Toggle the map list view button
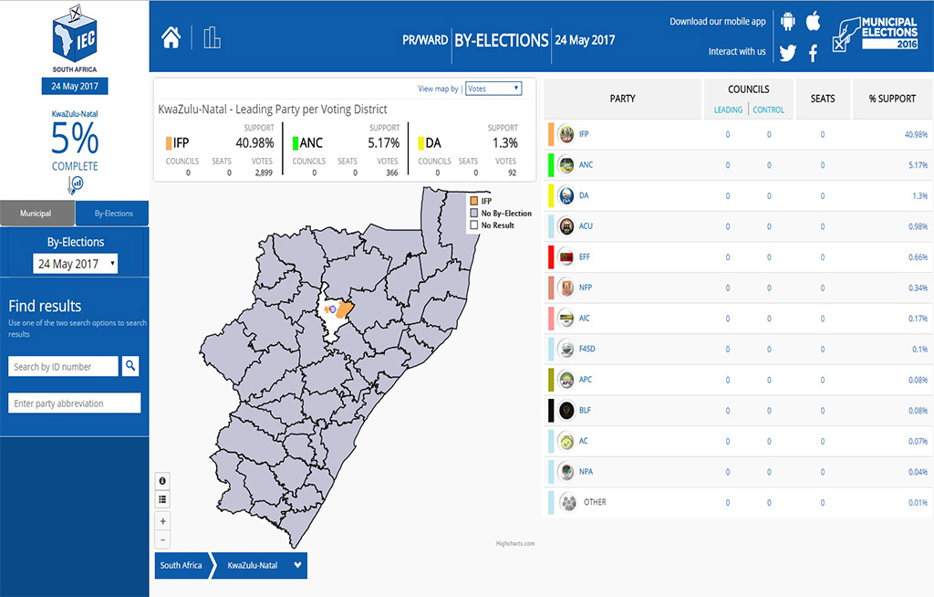Screen dimensions: 934x597 point(162,499)
